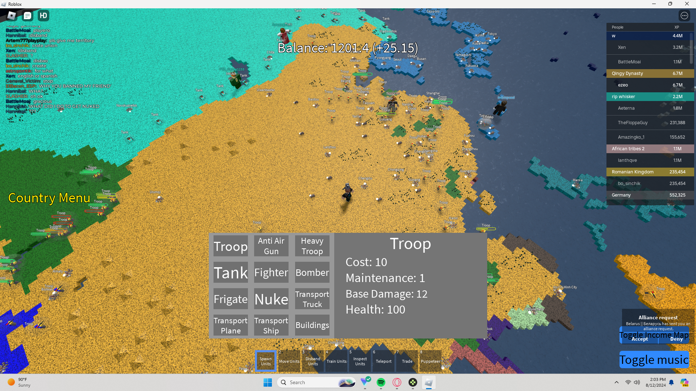Open the Roblox menu logo icon
Screen dimensions: 696x391
(12, 16)
